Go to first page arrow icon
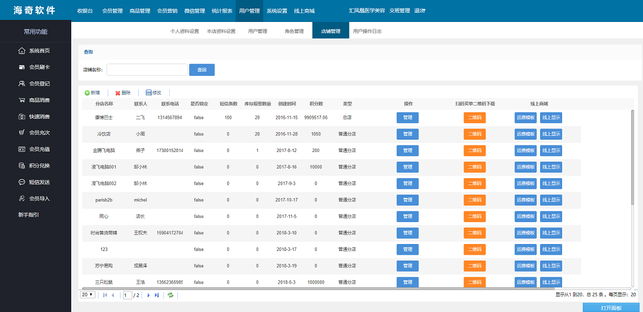 (x=105, y=295)
